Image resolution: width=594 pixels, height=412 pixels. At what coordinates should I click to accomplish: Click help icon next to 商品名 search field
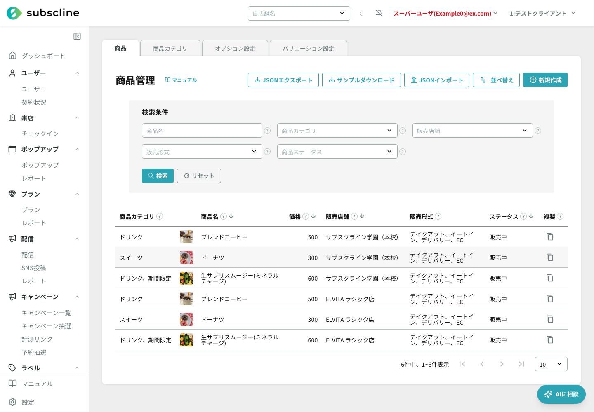267,131
